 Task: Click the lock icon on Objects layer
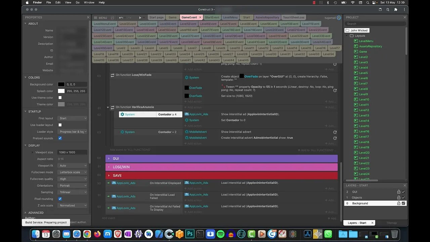point(399,198)
